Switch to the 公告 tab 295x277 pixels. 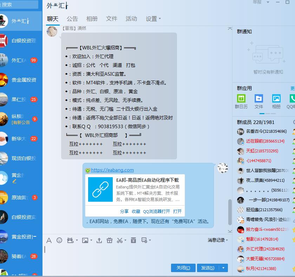click(x=72, y=19)
